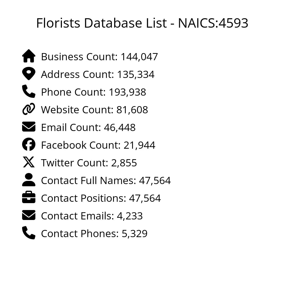Click the Contact Full Names: 47,564 text
Image resolution: width=283 pixels, height=283 pixels.
(106, 181)
